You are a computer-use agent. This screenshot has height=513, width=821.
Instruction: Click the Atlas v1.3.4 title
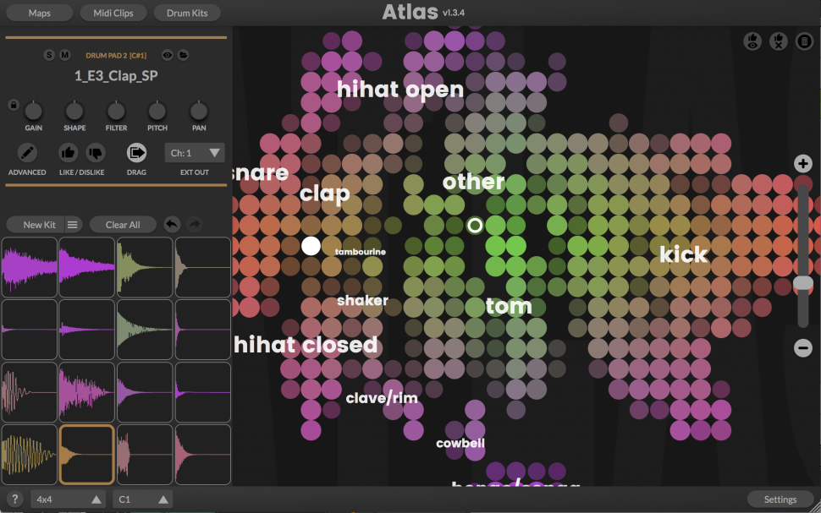(423, 12)
